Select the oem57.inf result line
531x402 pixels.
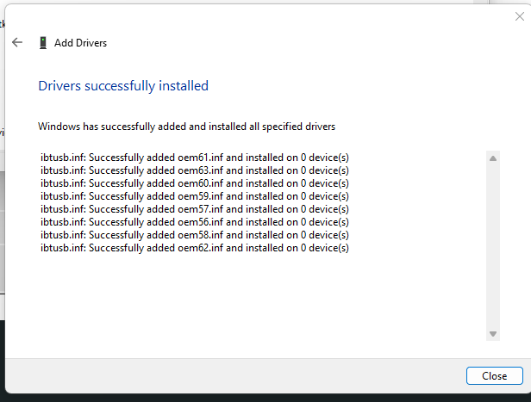pos(194,209)
